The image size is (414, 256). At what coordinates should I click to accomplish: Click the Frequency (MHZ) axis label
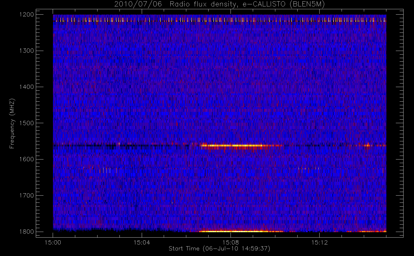[x=12, y=123]
